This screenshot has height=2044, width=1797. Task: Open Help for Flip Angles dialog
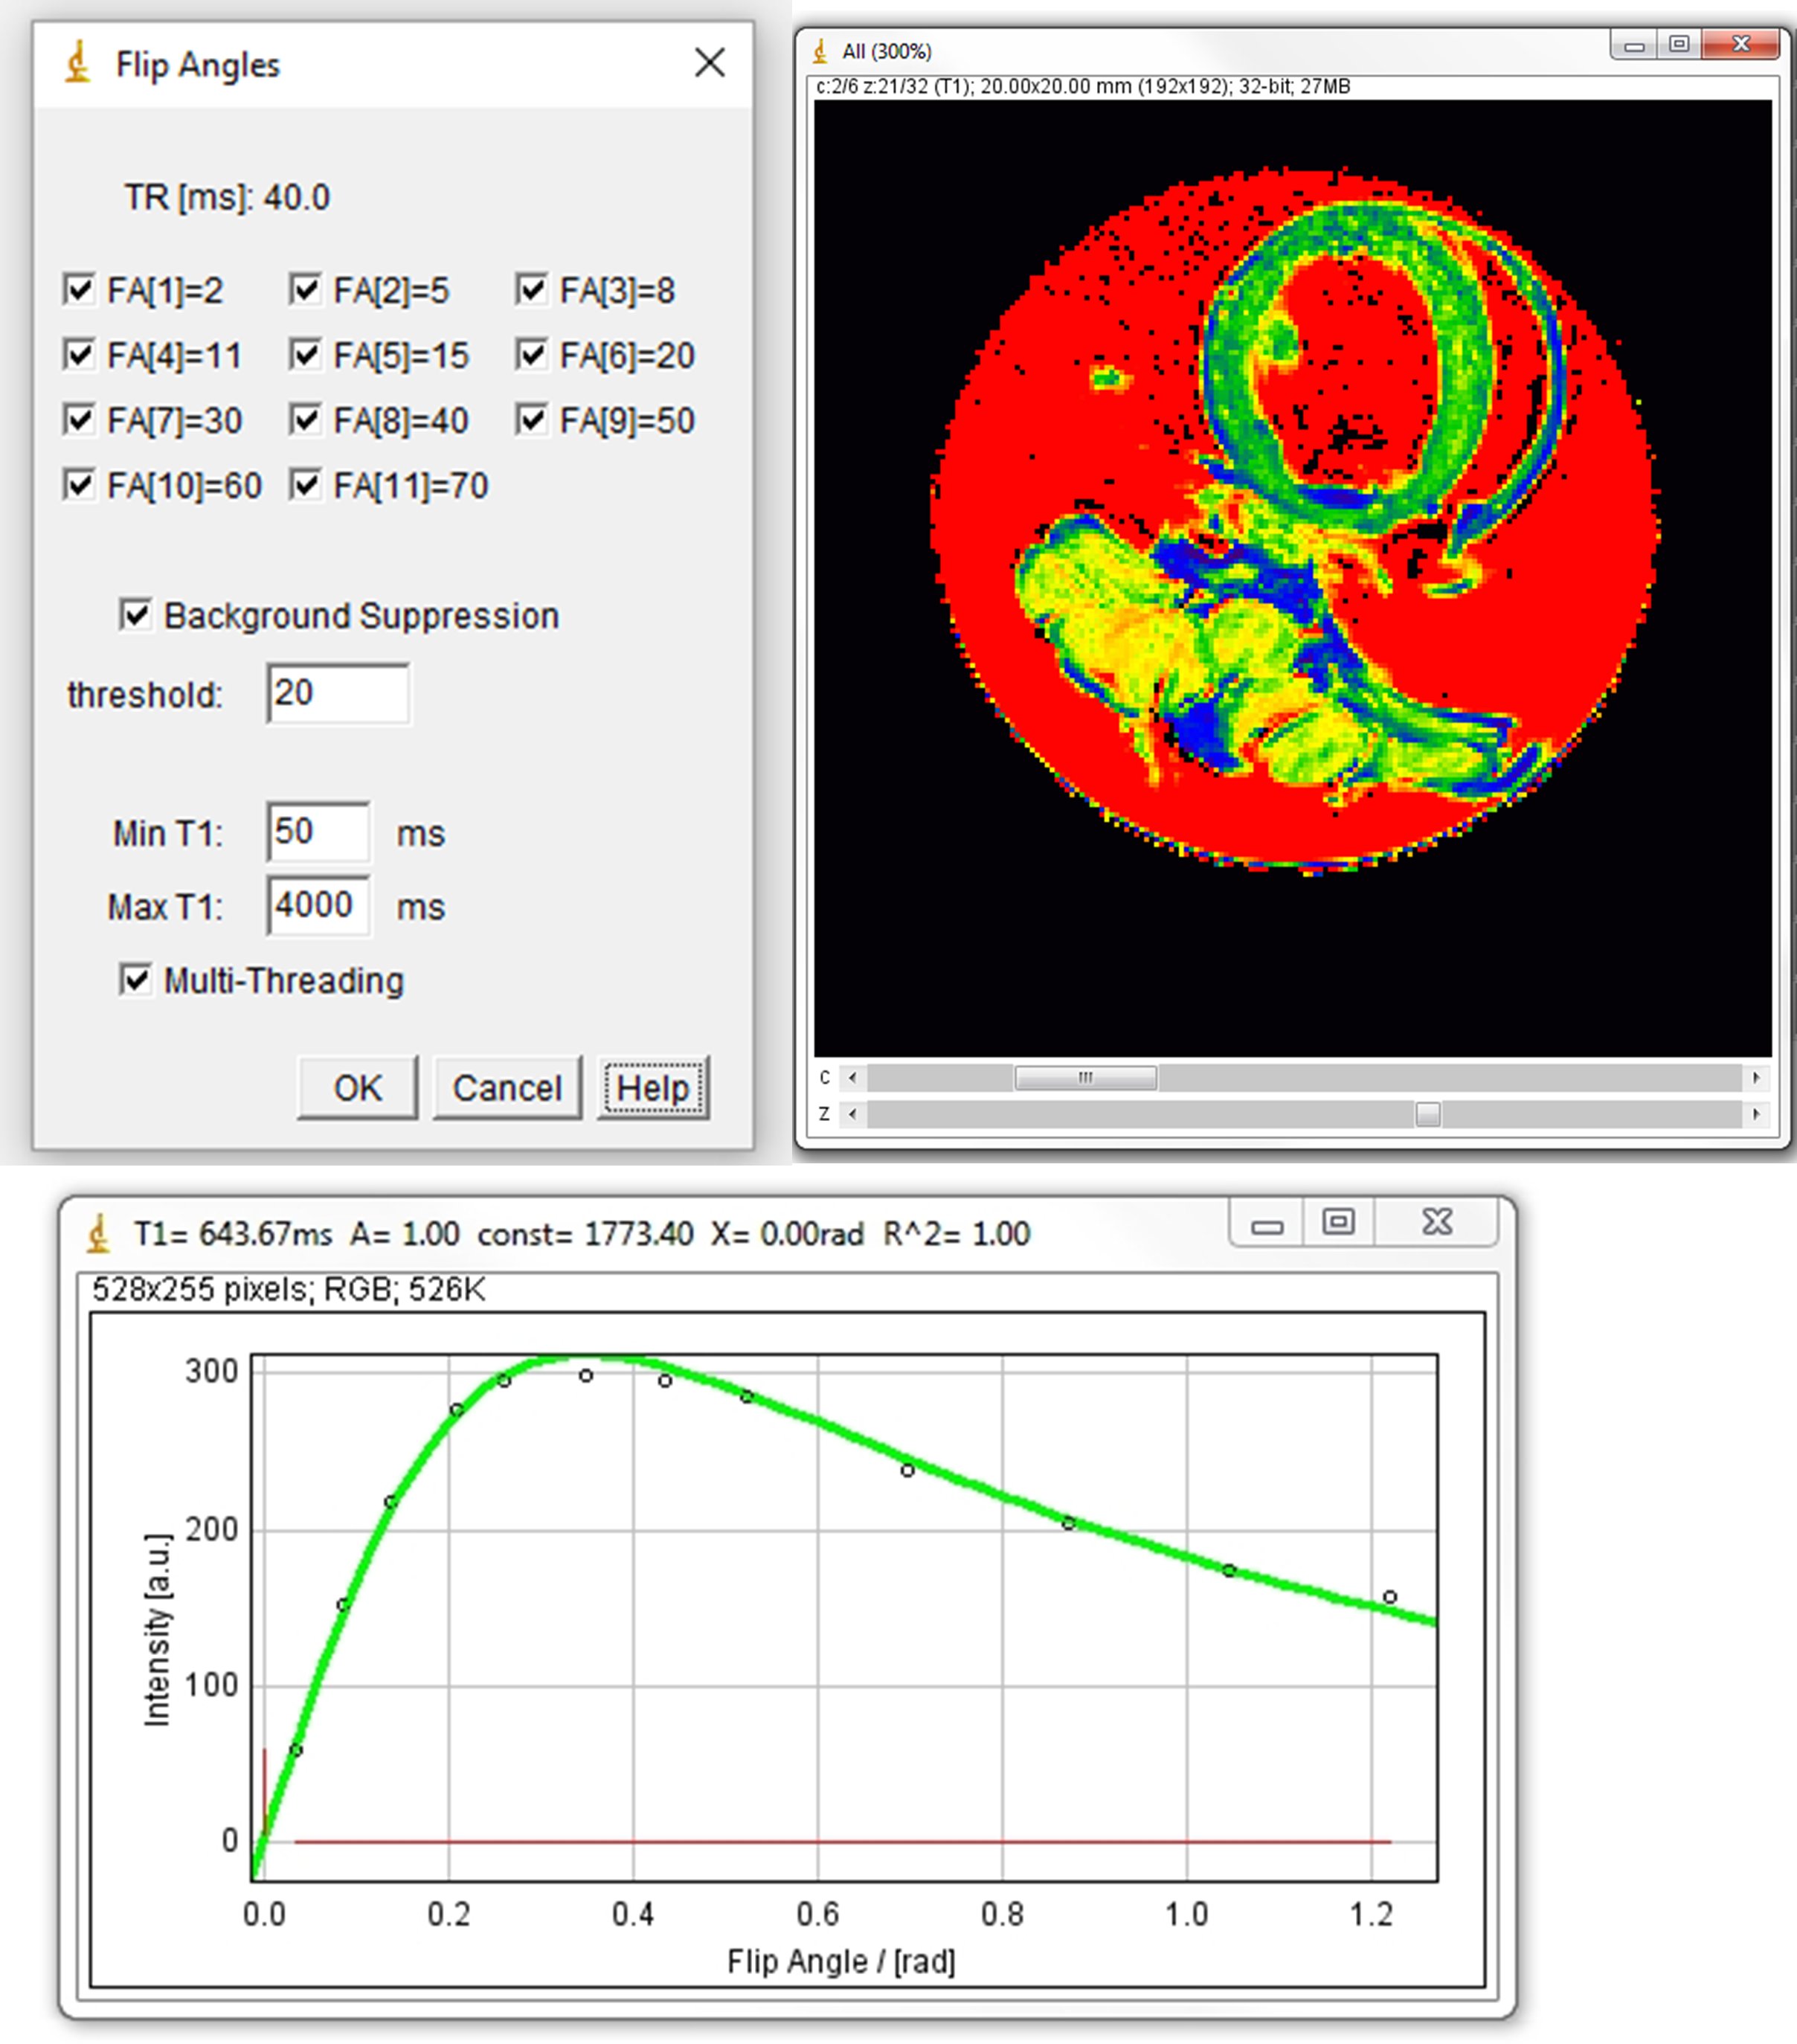click(653, 1087)
